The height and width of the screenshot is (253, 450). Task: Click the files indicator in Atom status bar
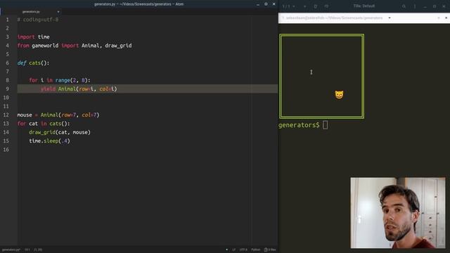tap(270, 249)
